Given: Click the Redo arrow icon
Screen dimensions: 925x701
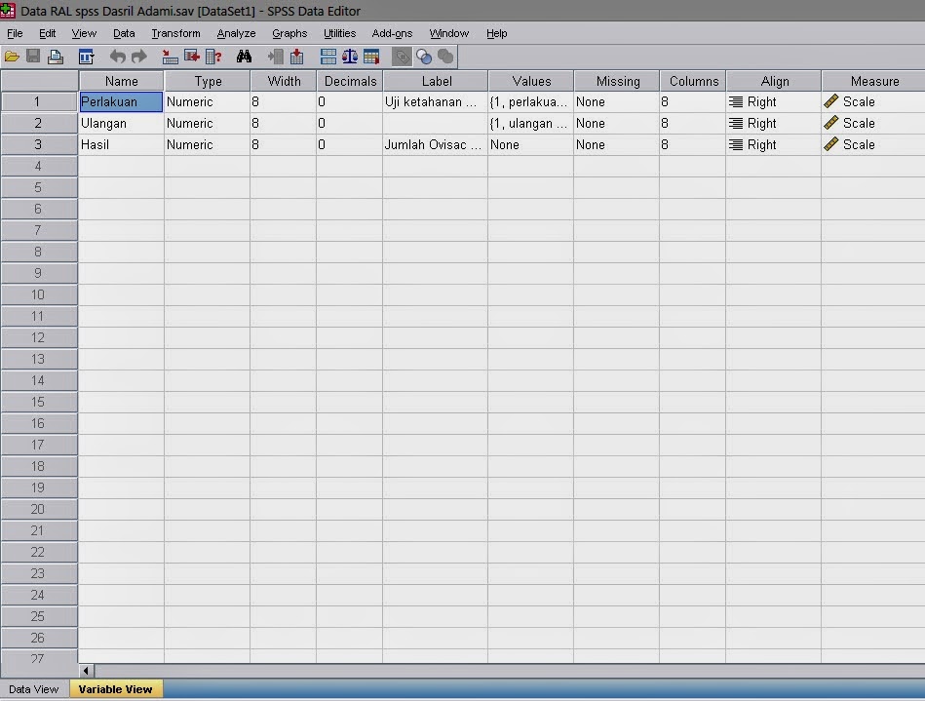Looking at the screenshot, I should coord(139,57).
